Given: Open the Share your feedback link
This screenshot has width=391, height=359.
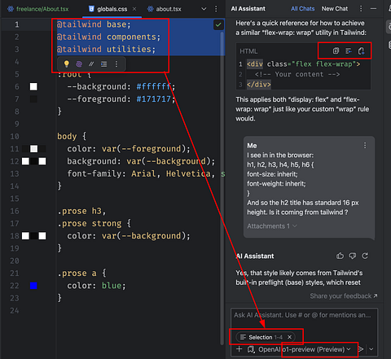Looking at the screenshot, I should [344, 296].
